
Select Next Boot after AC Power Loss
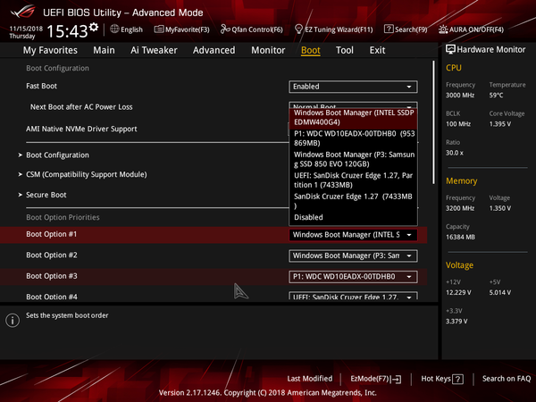click(81, 107)
